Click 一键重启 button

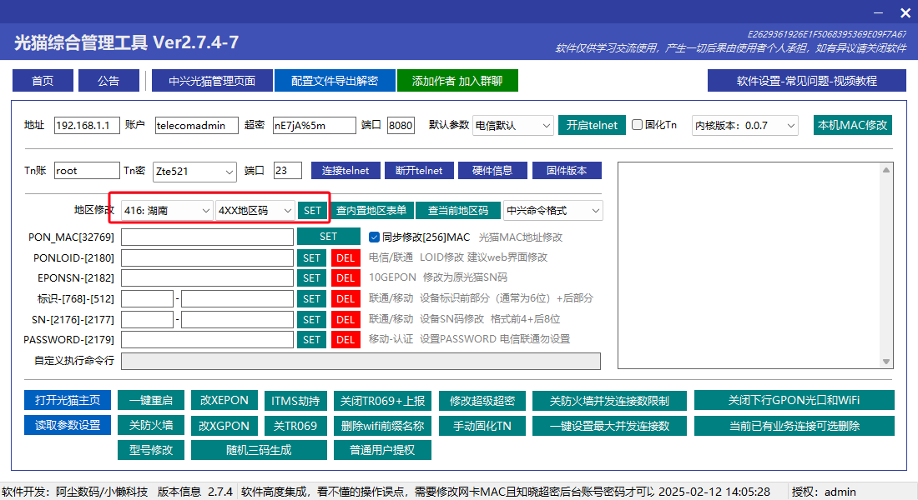pyautogui.click(x=151, y=400)
